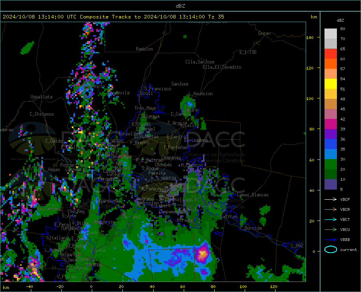Select the green swatch between 30 and 20
Image resolution: width=361 pixels, height=292 pixels.
(331, 164)
